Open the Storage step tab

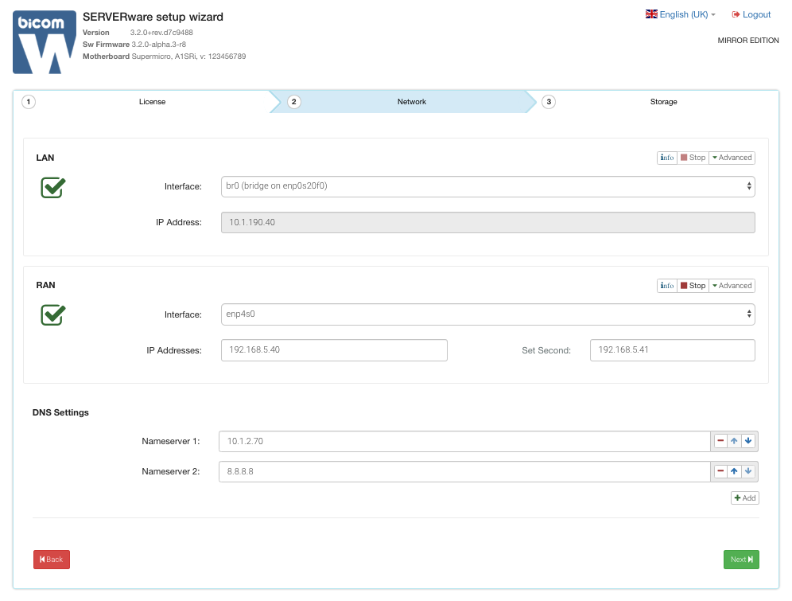click(663, 102)
